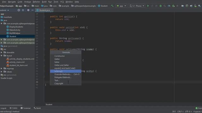Click the Profile app gauge icon

169,6
